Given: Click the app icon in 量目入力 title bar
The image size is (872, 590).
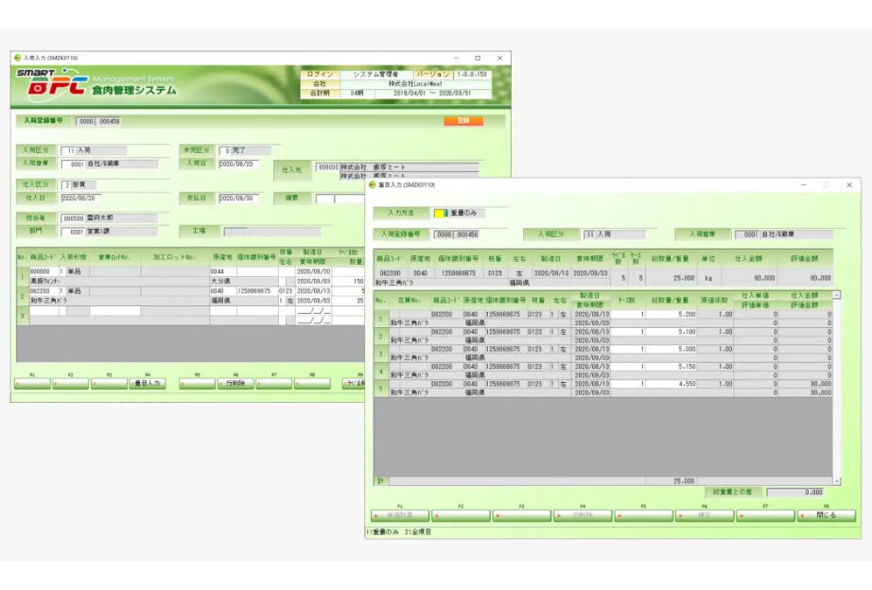Looking at the screenshot, I should [x=372, y=184].
